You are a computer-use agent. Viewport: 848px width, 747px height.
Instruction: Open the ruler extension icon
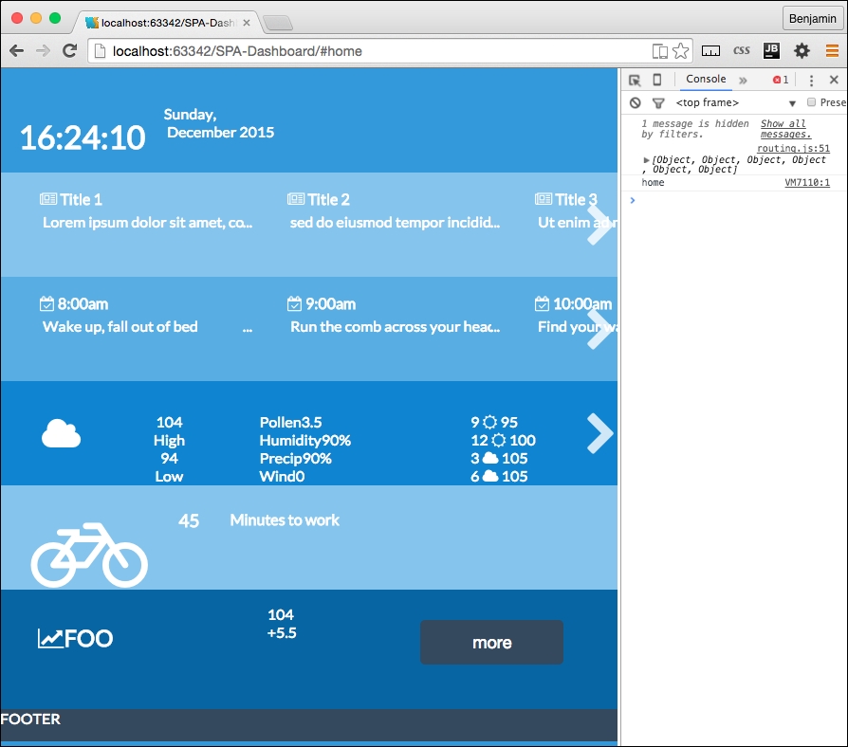[710, 51]
